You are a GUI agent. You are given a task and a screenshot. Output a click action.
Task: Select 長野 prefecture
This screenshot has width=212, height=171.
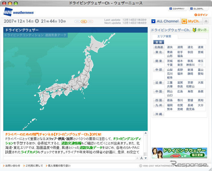pos(180,70)
